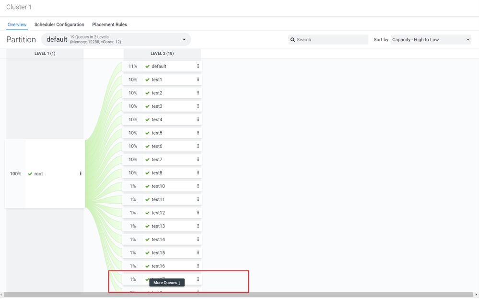Click green check status of test1 queue
Screen dimensions: 479x299
(x=147, y=80)
